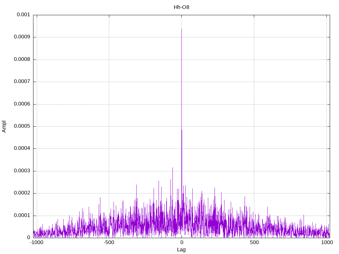The width and height of the screenshot is (339, 254).
Task: Click the plot title Hh-O8
Action: point(181,7)
